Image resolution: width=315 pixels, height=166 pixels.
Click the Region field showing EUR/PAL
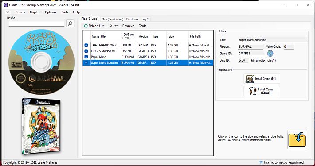[x=251, y=47]
